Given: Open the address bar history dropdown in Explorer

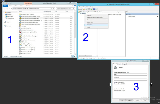Looking at the screenshot, I should pyautogui.click(x=52, y=9).
